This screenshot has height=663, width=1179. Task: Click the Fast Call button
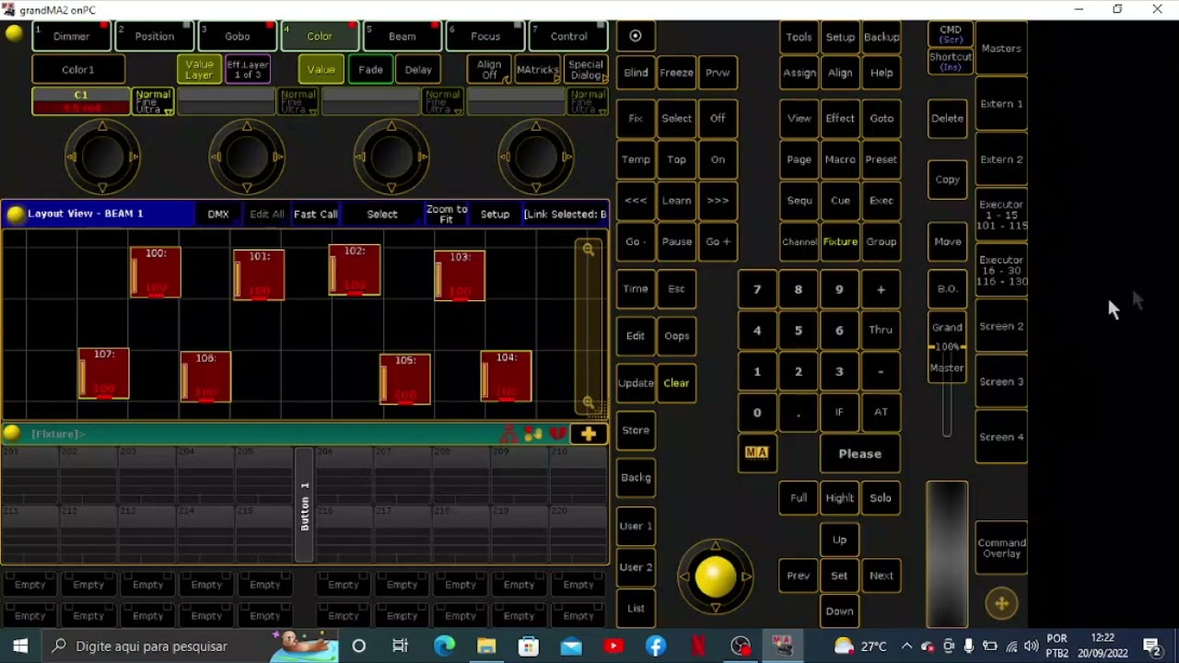click(x=316, y=214)
